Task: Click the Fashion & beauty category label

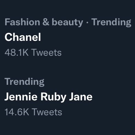Action: pyautogui.click(x=44, y=22)
